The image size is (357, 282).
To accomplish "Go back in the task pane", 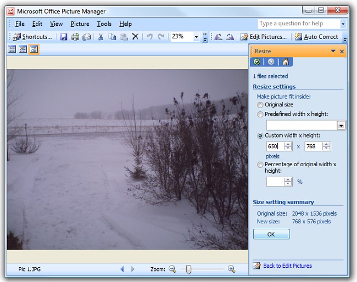I will [x=257, y=62].
